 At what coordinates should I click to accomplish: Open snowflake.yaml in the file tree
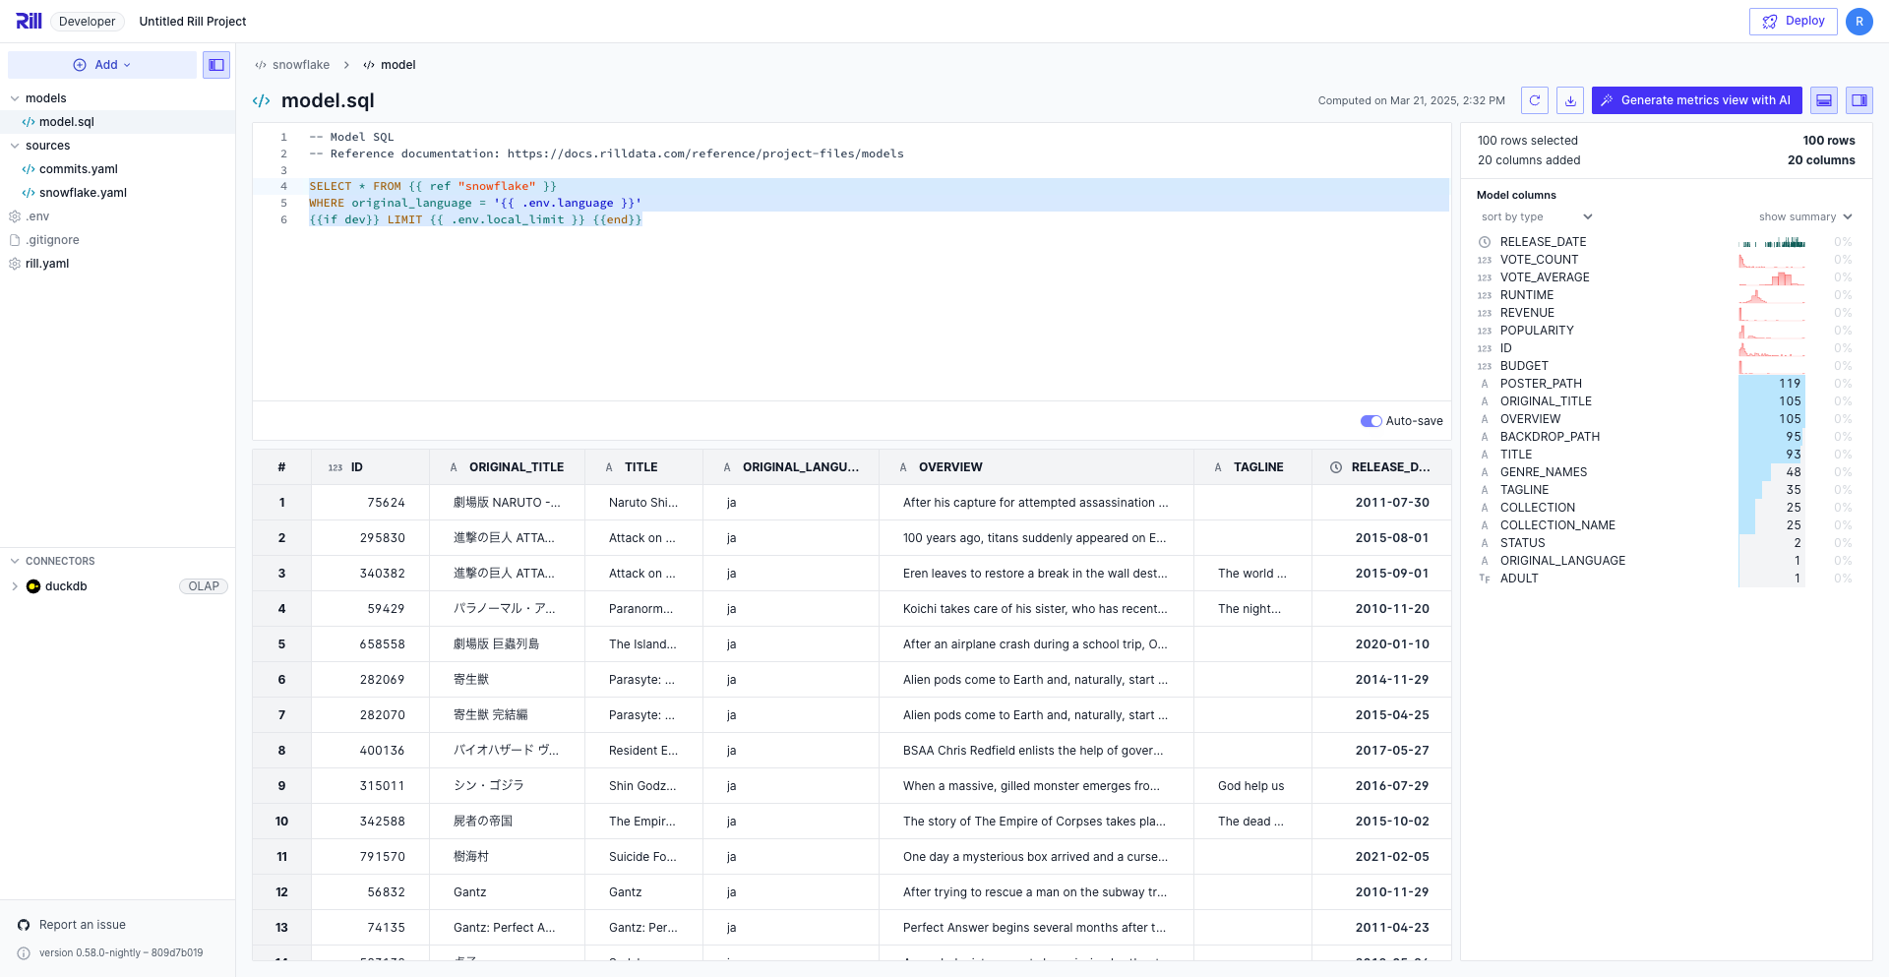pyautogui.click(x=83, y=193)
